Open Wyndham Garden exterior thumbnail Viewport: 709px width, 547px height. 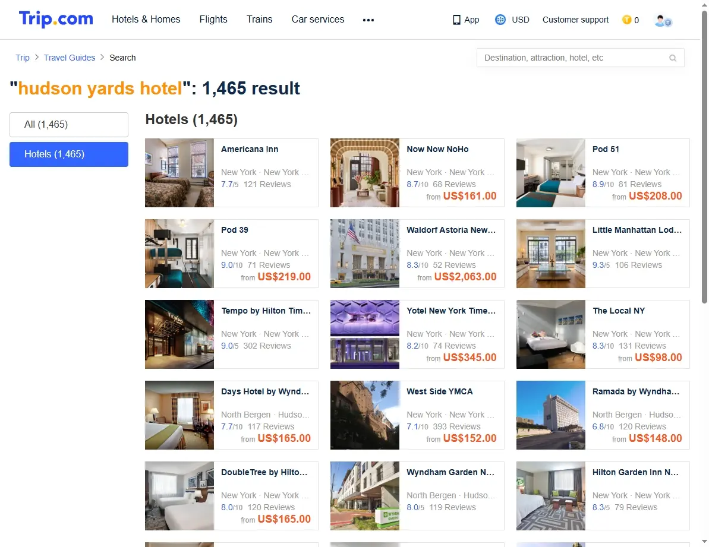point(365,496)
